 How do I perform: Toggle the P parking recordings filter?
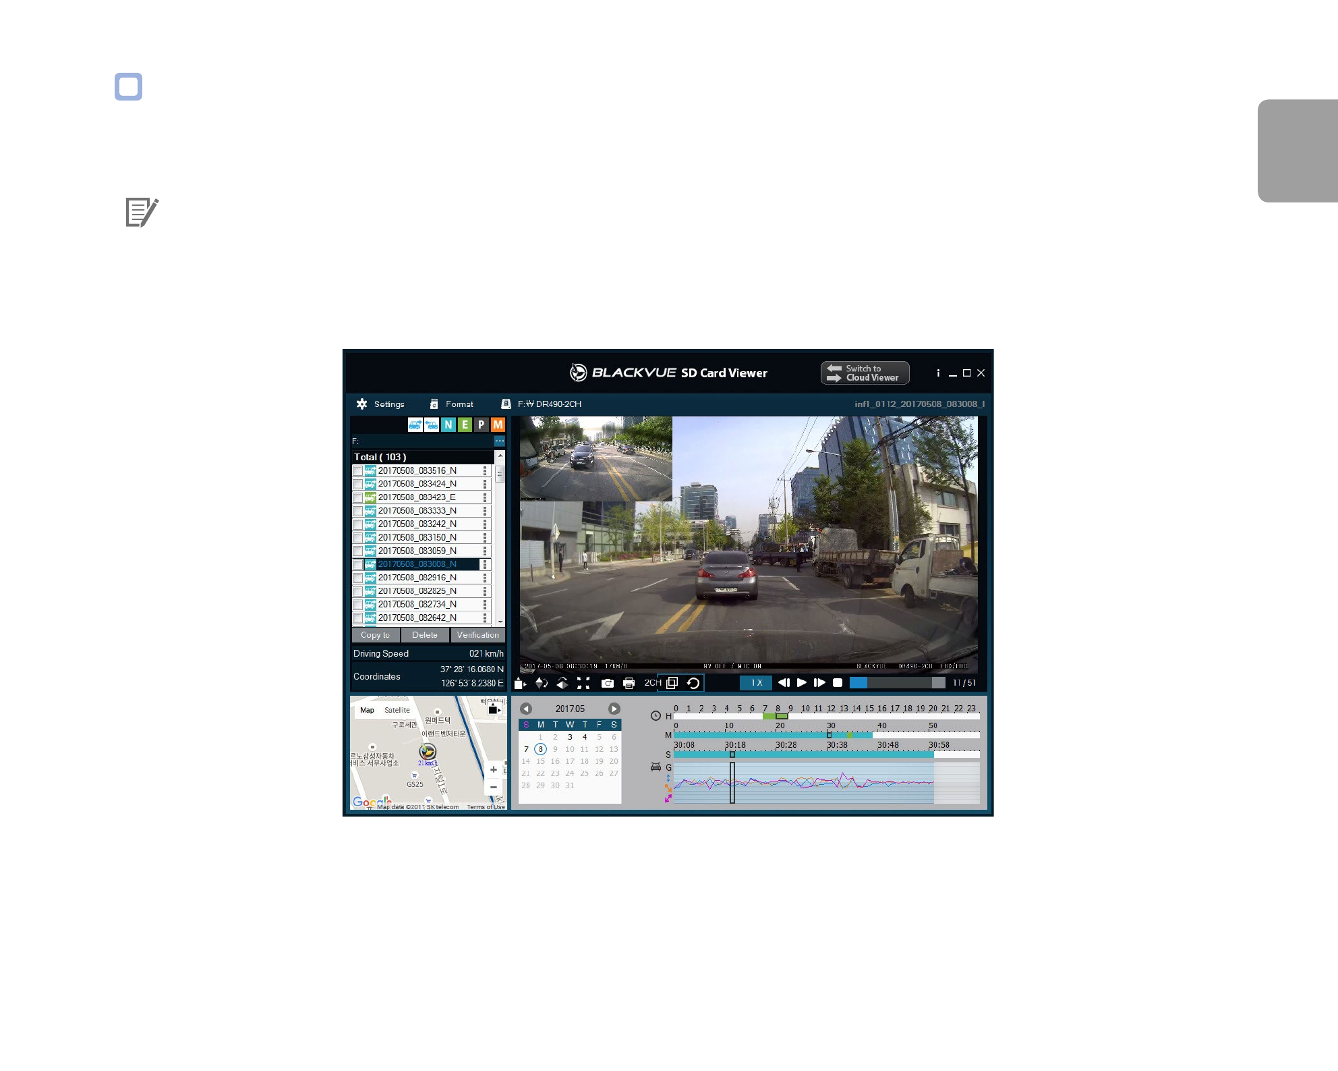[481, 424]
